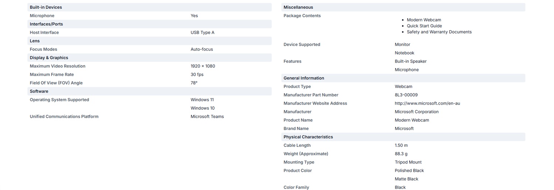
Task: Click the Matte Black value
Action: coord(407,179)
